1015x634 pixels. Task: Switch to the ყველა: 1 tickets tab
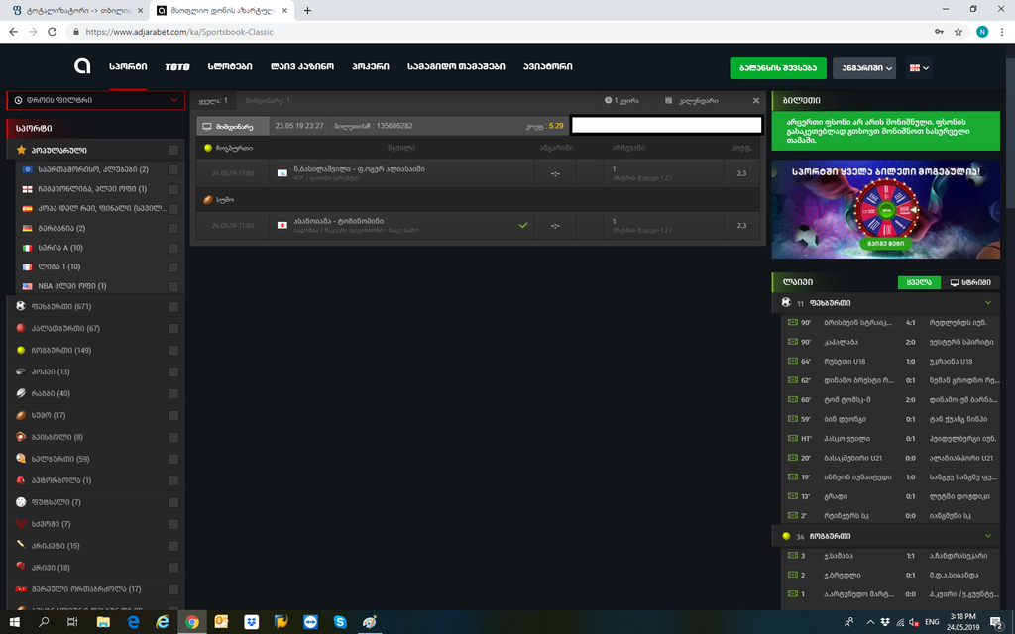213,101
